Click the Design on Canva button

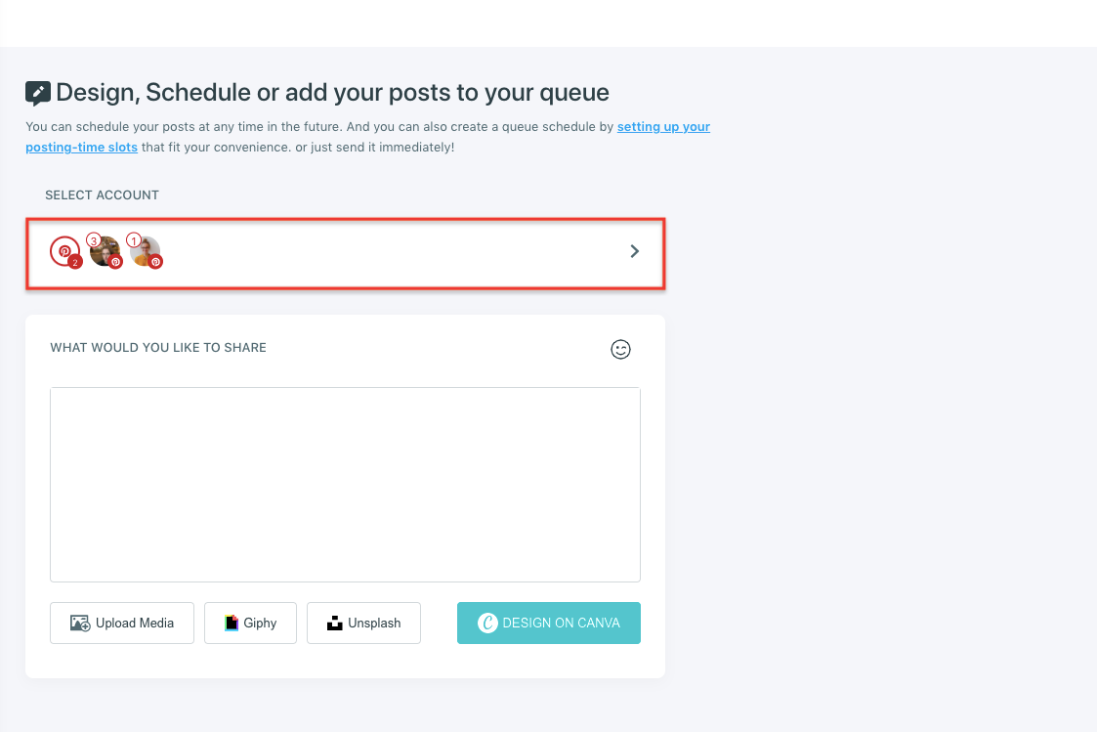click(548, 623)
